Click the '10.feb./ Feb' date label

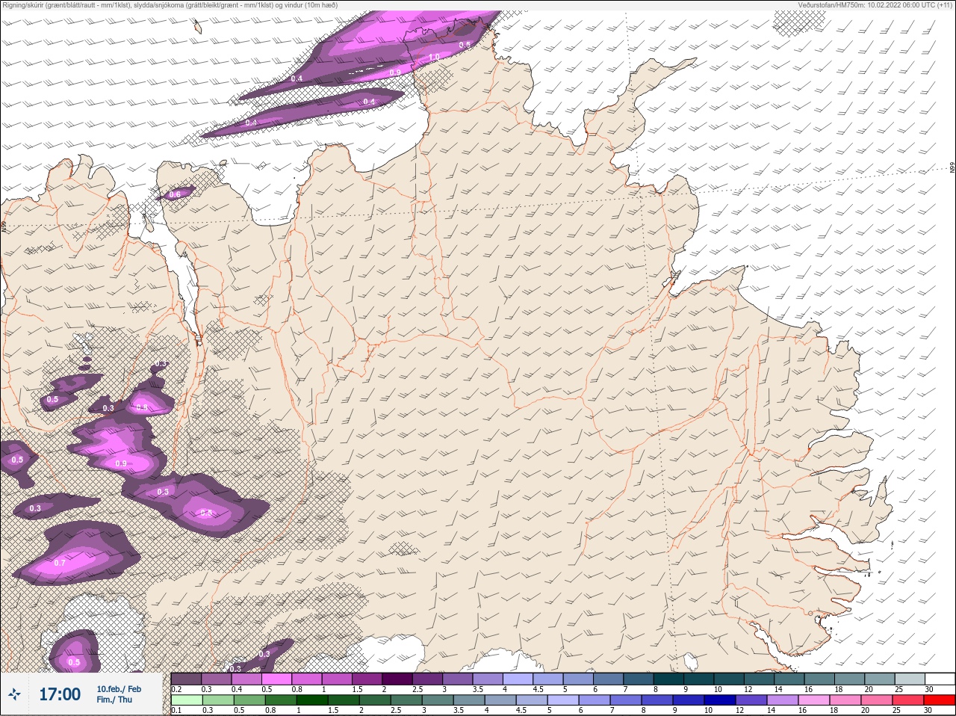click(119, 689)
